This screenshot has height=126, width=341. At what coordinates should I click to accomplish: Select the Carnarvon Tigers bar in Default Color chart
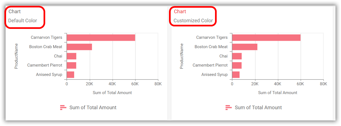[101, 38]
